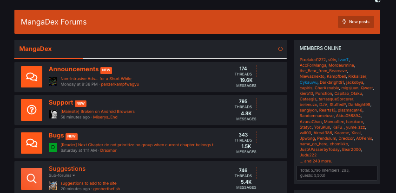Collapse the MangaDex category using circle toggle

[280, 49]
